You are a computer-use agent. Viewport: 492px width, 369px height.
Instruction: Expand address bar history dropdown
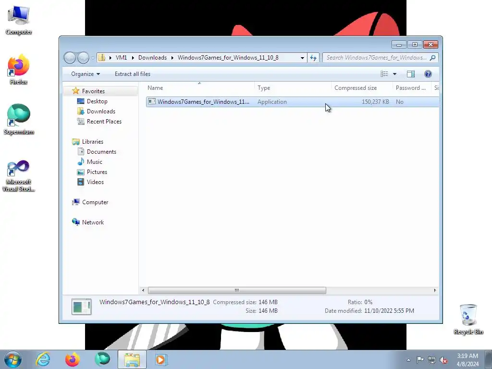click(x=302, y=58)
